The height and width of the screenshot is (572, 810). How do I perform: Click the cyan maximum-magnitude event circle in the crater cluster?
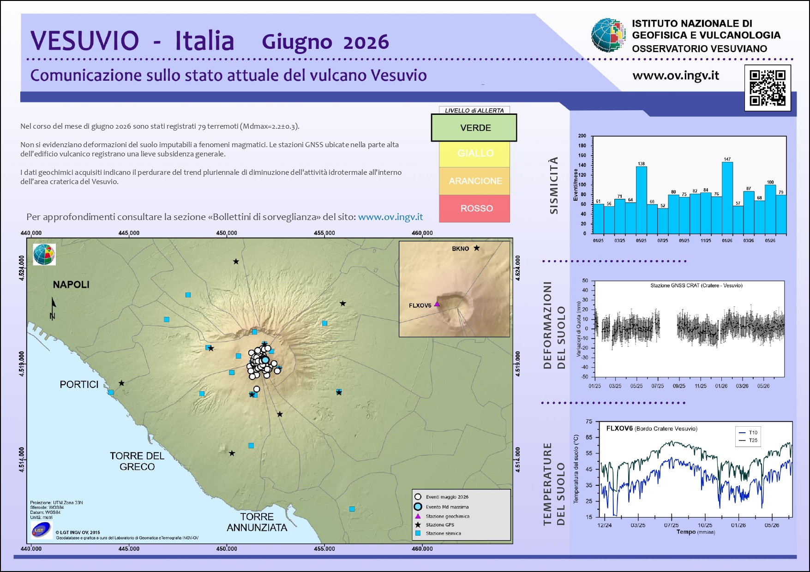pos(265,360)
